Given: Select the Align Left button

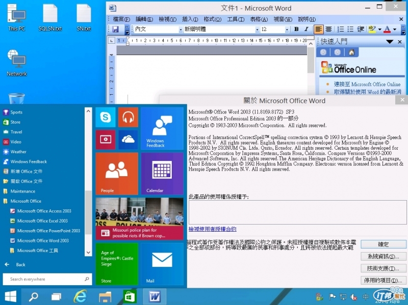Looking at the screenshot, I should [318, 29].
